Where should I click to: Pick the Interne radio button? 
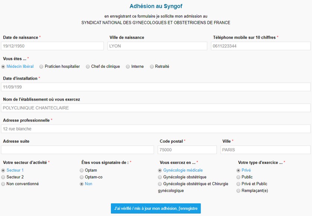pos(128,67)
